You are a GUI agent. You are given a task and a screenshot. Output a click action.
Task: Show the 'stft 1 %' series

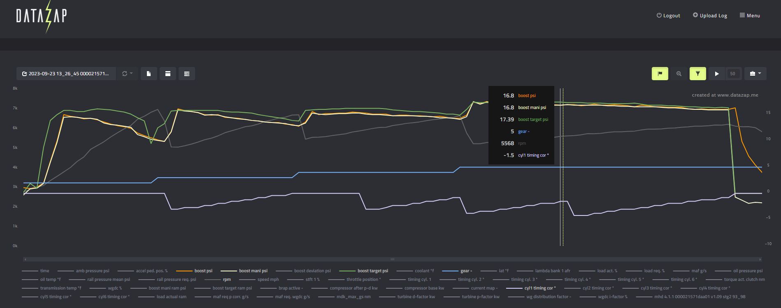(304, 280)
